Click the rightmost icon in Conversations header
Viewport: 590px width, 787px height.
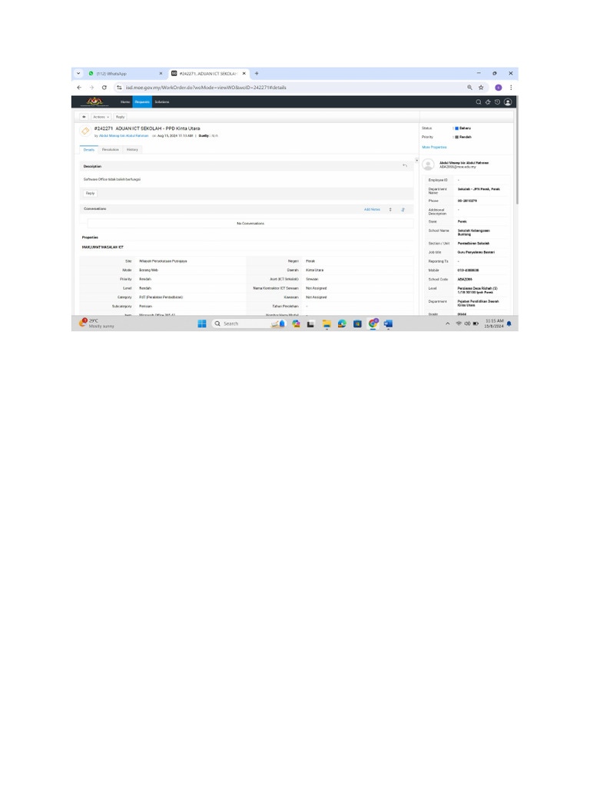pos(403,209)
